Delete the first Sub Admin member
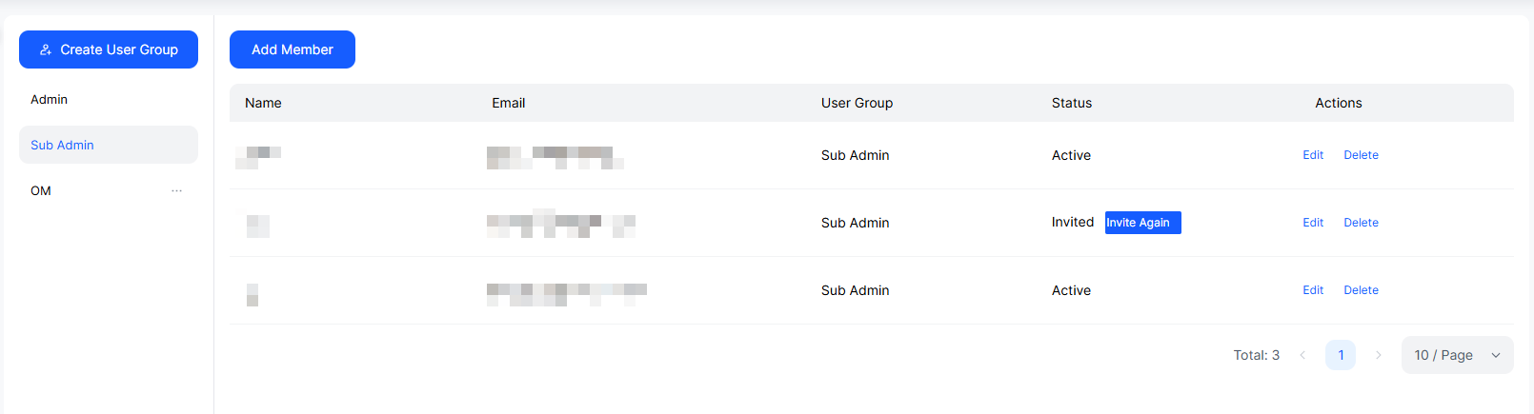The width and height of the screenshot is (1534, 414). click(1361, 155)
